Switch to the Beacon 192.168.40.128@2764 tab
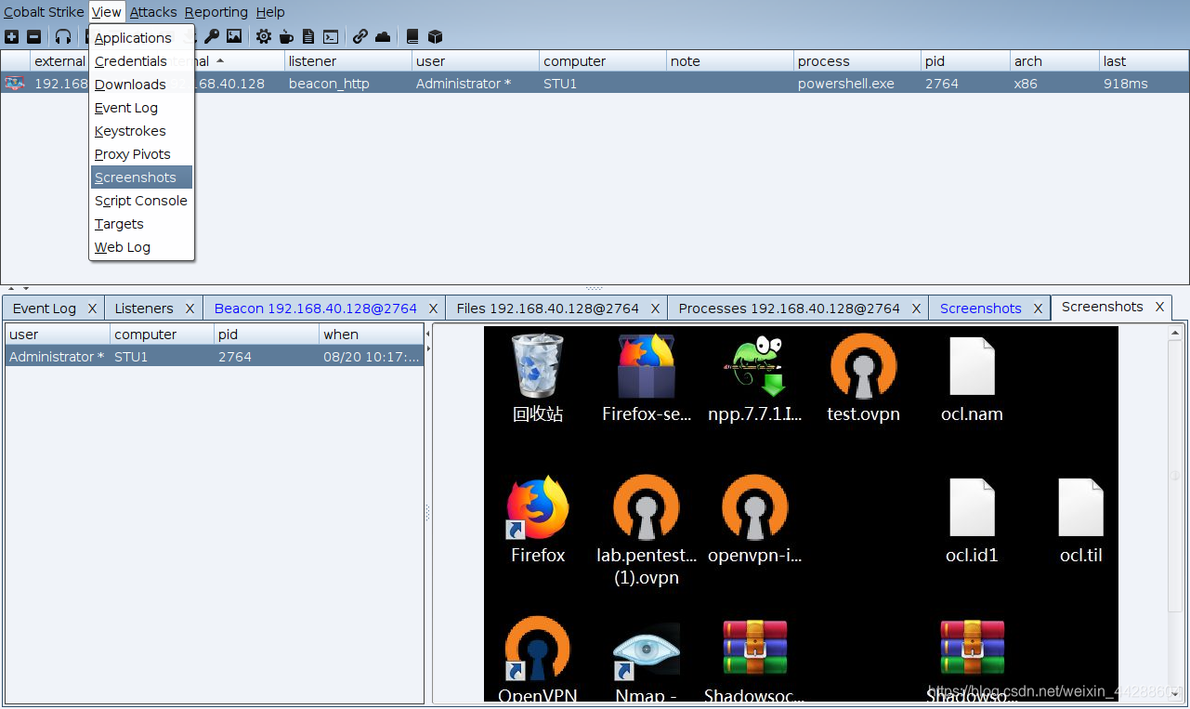Screen dimensions: 1190x709 click(315, 309)
